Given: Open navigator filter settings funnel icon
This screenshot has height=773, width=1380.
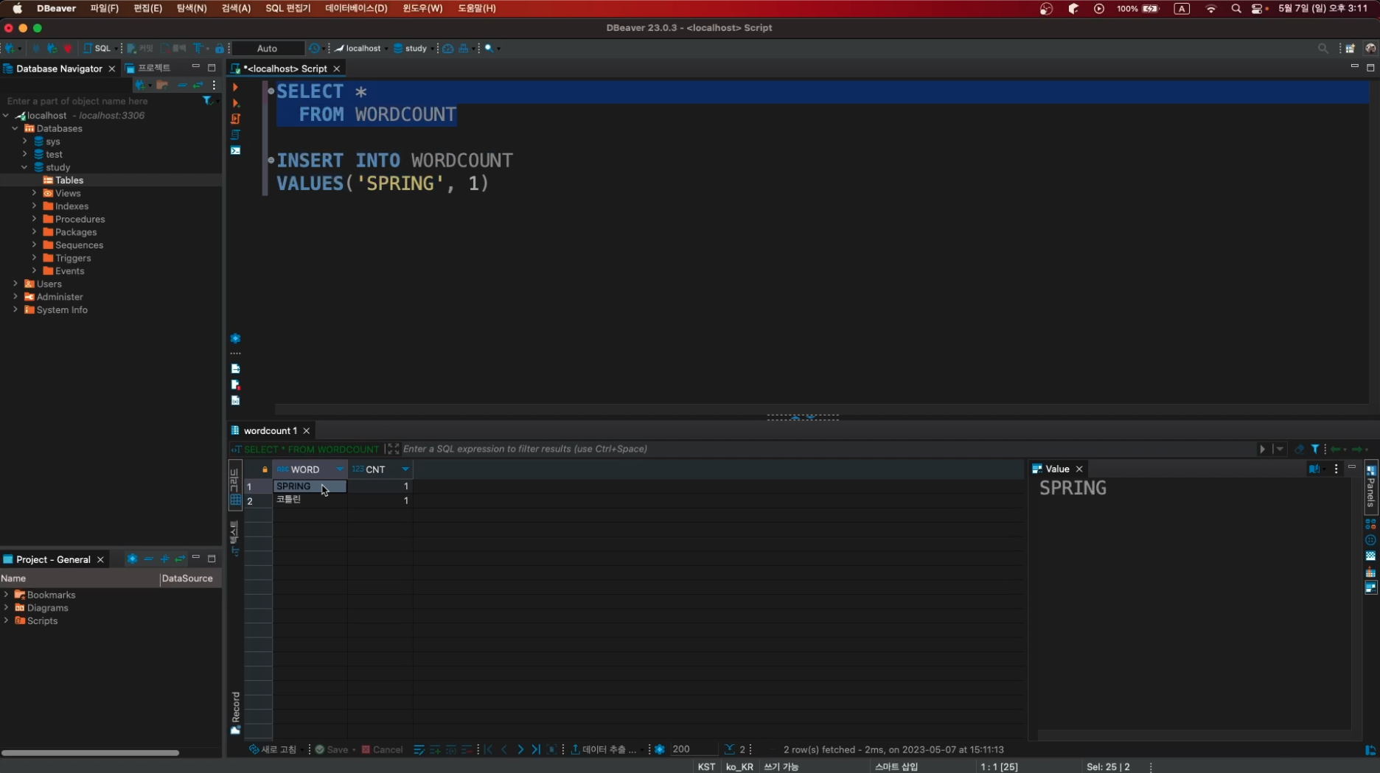Looking at the screenshot, I should [x=207, y=100].
